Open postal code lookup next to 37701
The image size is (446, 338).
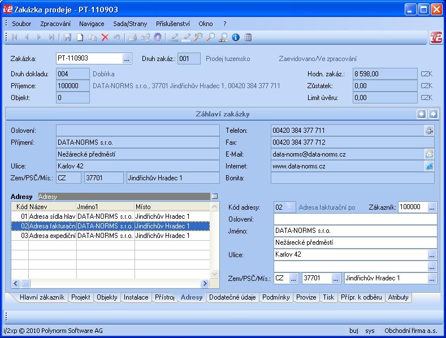(x=336, y=278)
